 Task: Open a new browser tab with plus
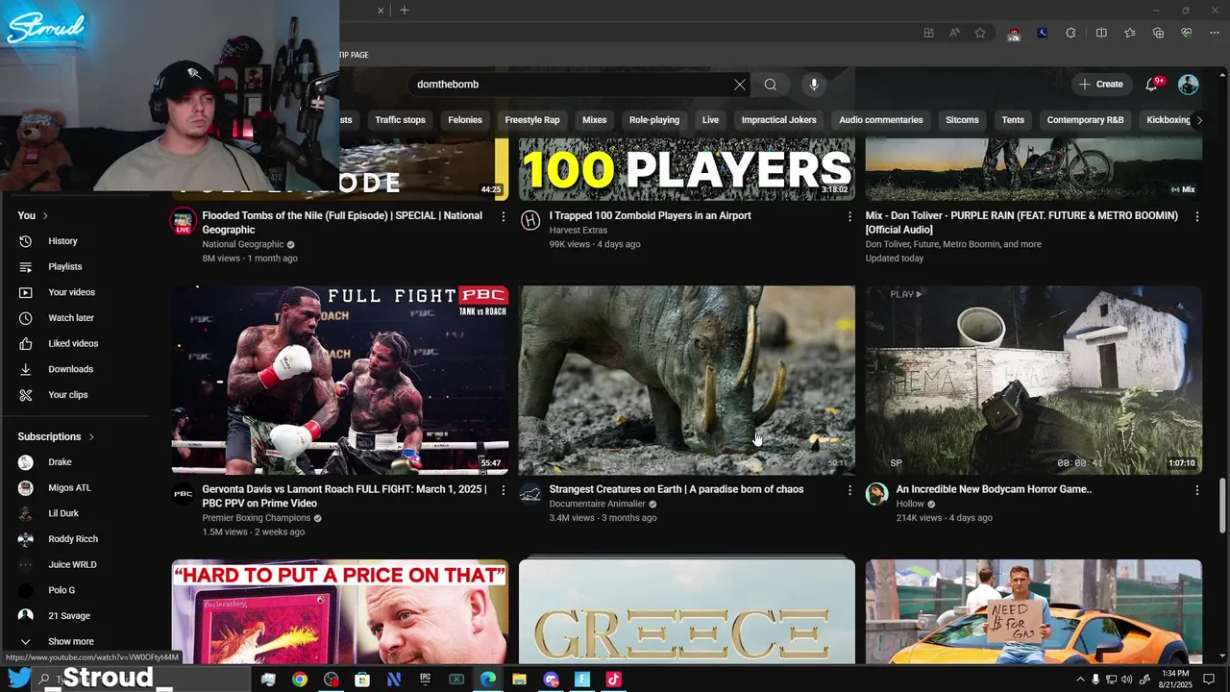[405, 11]
